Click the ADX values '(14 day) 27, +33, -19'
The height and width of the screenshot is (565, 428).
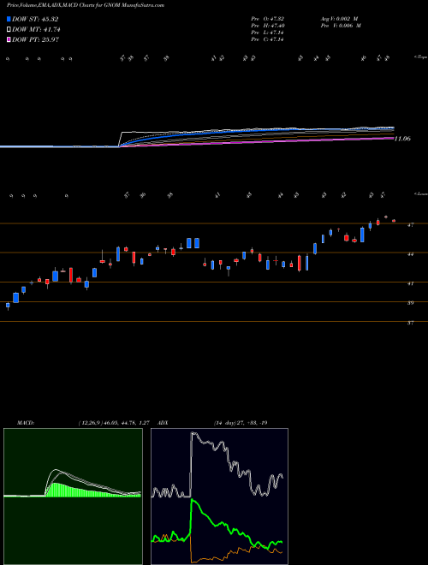[241, 423]
